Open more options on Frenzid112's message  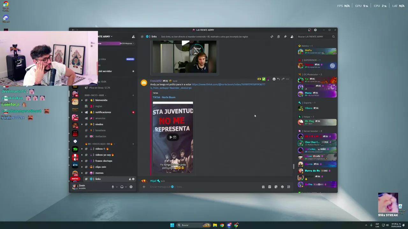(287, 79)
